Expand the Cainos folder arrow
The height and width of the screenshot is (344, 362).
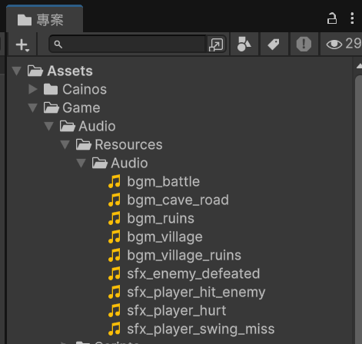33,89
